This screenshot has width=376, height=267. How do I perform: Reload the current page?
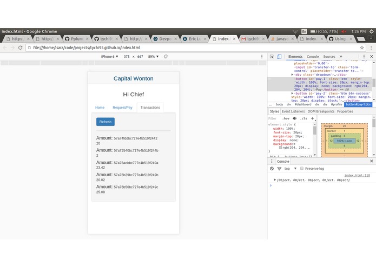(21, 48)
